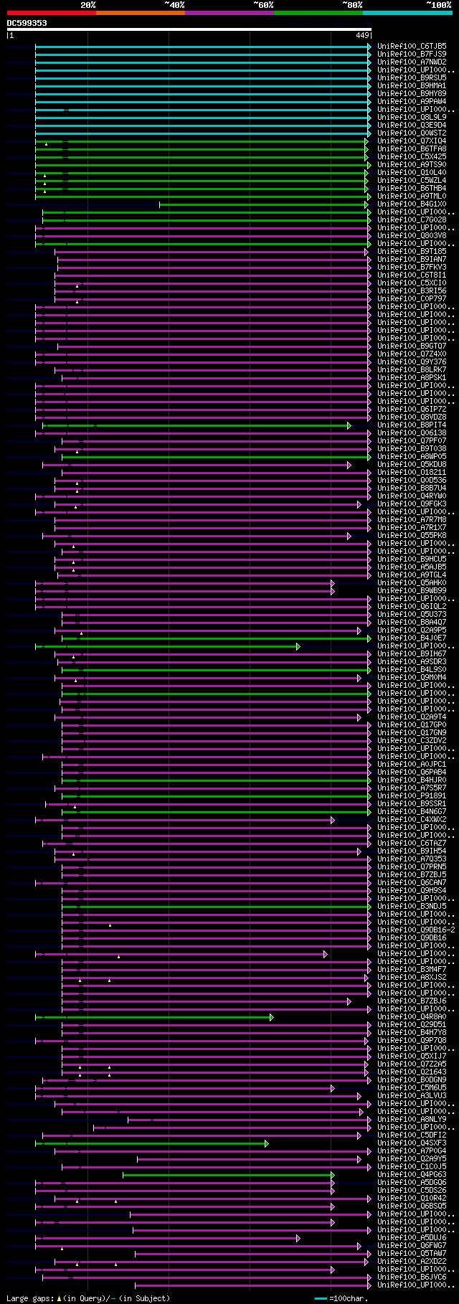Select the query name DC599353
Viewport: 459px width, 1304px height.
(27, 23)
